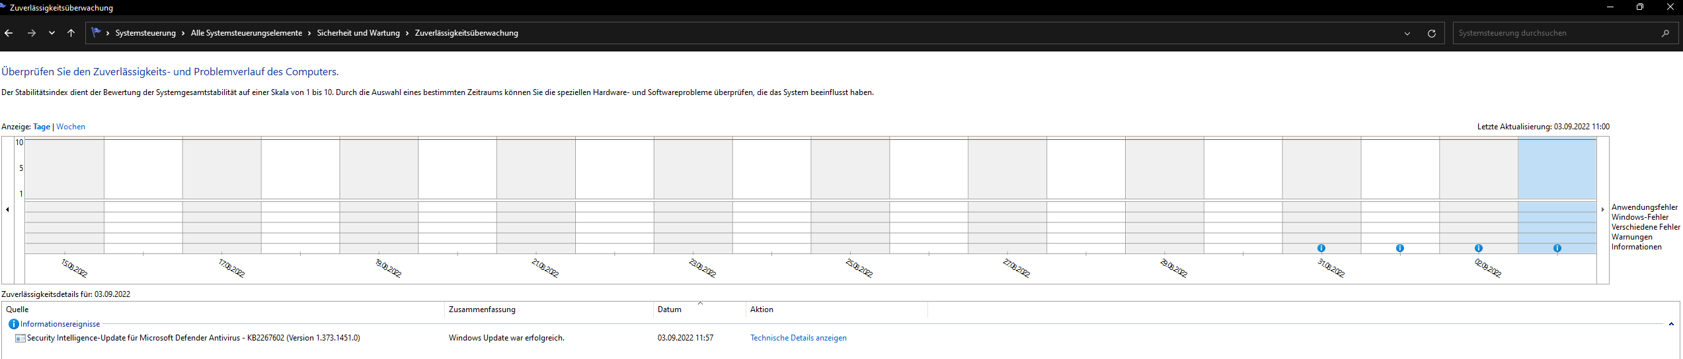Image resolution: width=1683 pixels, height=359 pixels.
Task: Refresh the view with the reload icon
Action: point(1432,33)
